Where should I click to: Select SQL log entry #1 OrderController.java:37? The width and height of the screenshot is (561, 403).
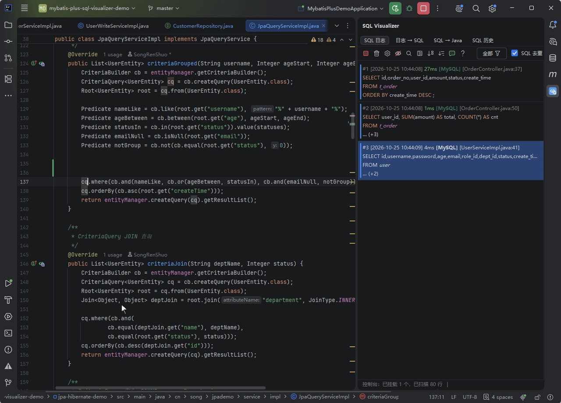click(x=451, y=82)
